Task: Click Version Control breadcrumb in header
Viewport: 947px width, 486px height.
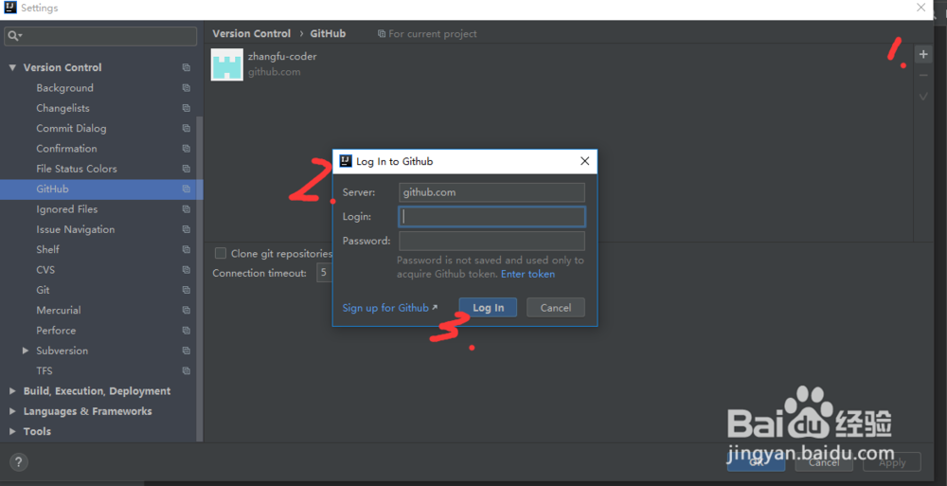Action: click(251, 34)
